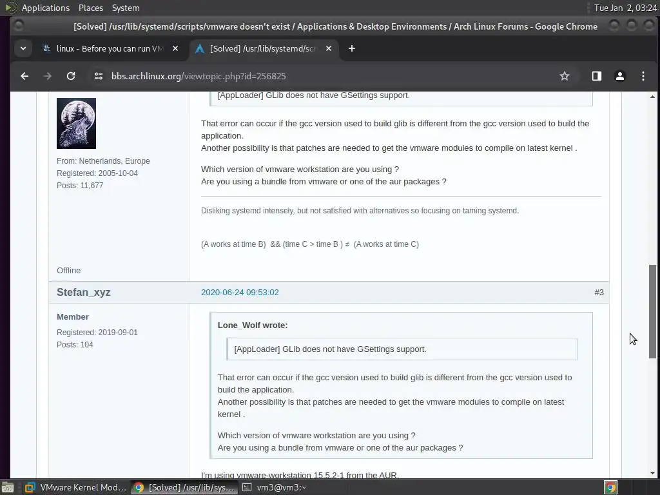
Task: Bookmark this page with the star icon
Action: [565, 76]
